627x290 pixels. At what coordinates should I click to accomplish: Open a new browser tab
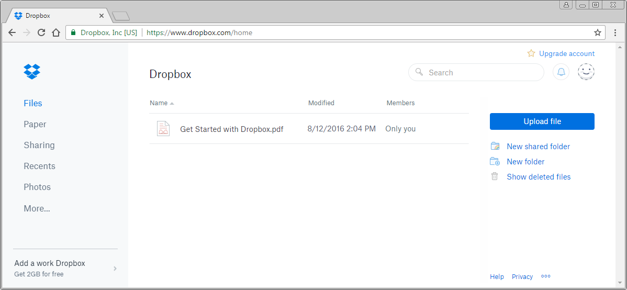[x=121, y=16]
